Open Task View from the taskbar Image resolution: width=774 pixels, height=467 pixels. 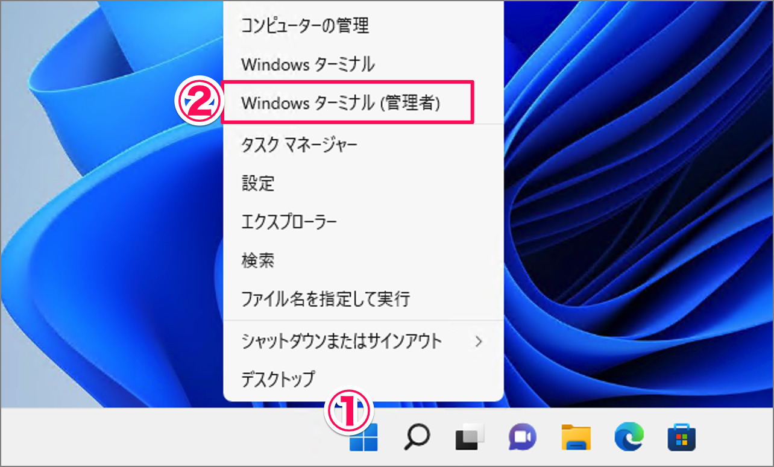pyautogui.click(x=470, y=437)
